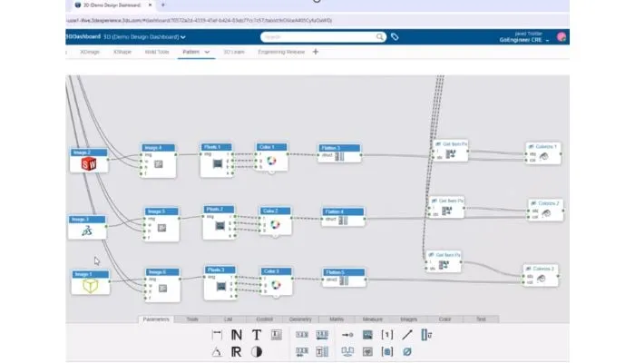Click the user profile avatar

[x=562, y=37]
